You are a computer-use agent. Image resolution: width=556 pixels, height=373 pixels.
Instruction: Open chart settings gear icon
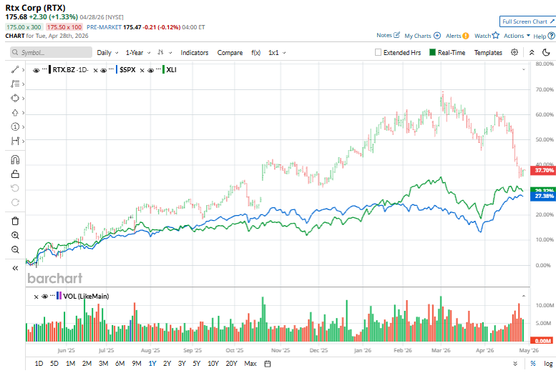[514, 52]
